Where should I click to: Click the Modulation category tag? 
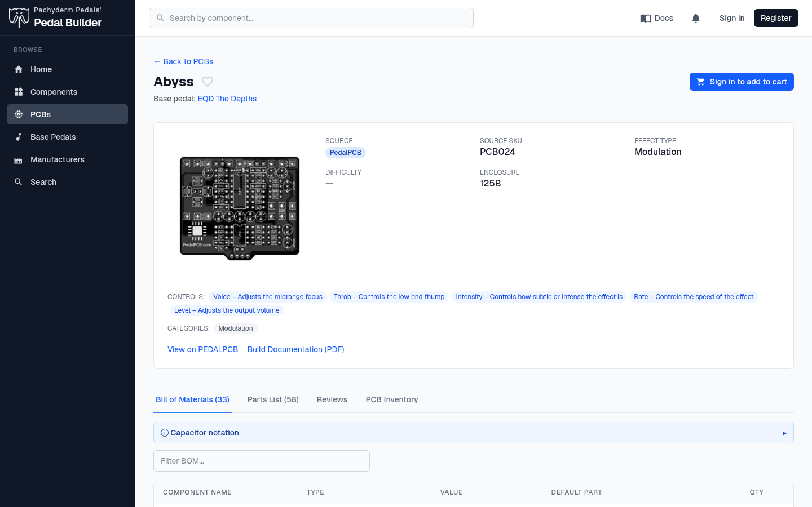point(236,328)
